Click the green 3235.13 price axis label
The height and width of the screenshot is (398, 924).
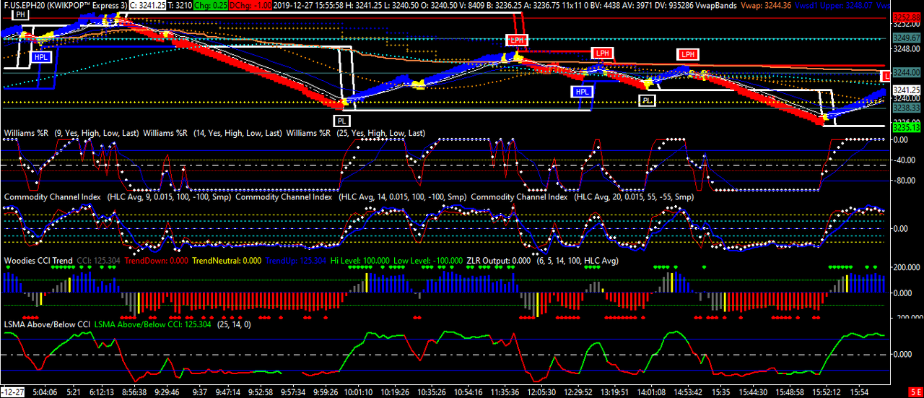907,126
